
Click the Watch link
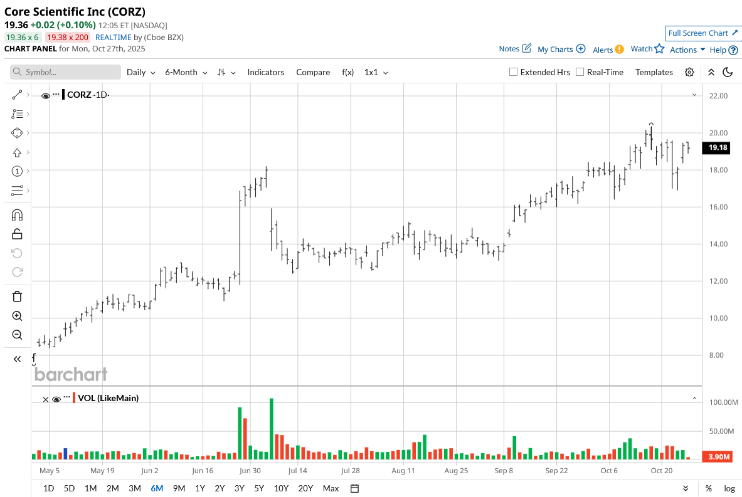(642, 49)
